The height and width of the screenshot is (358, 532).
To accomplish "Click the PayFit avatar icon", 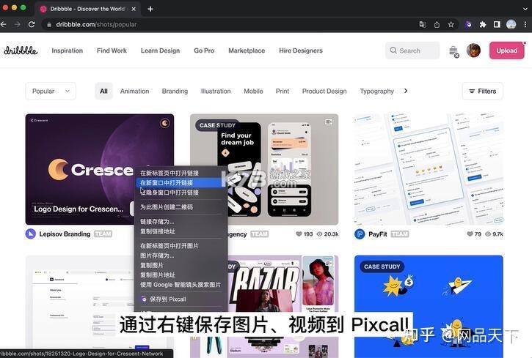I will coord(360,234).
